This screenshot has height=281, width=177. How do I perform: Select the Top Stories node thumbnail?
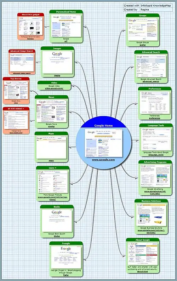16,90
